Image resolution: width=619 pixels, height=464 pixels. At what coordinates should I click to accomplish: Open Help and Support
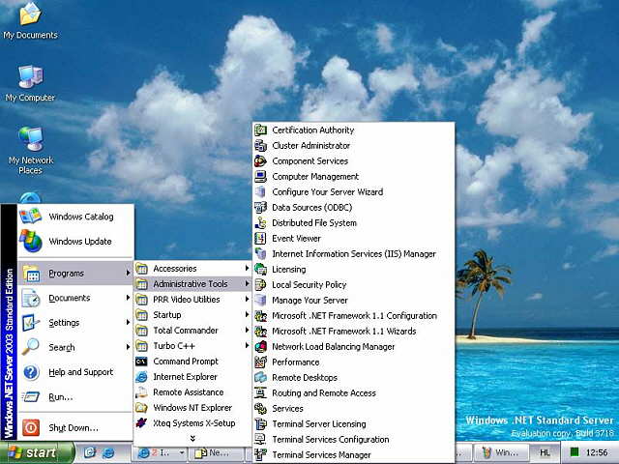75,372
